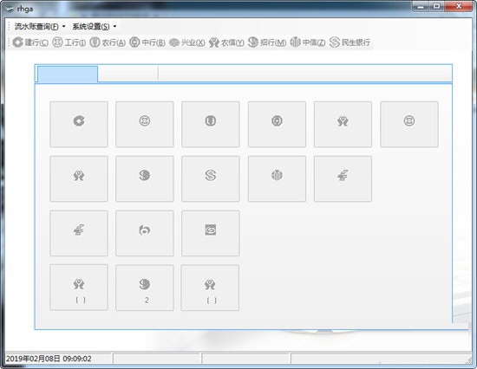Click 农信(Y) in the toolbar
Screen dimensions: 477x369
pos(226,42)
